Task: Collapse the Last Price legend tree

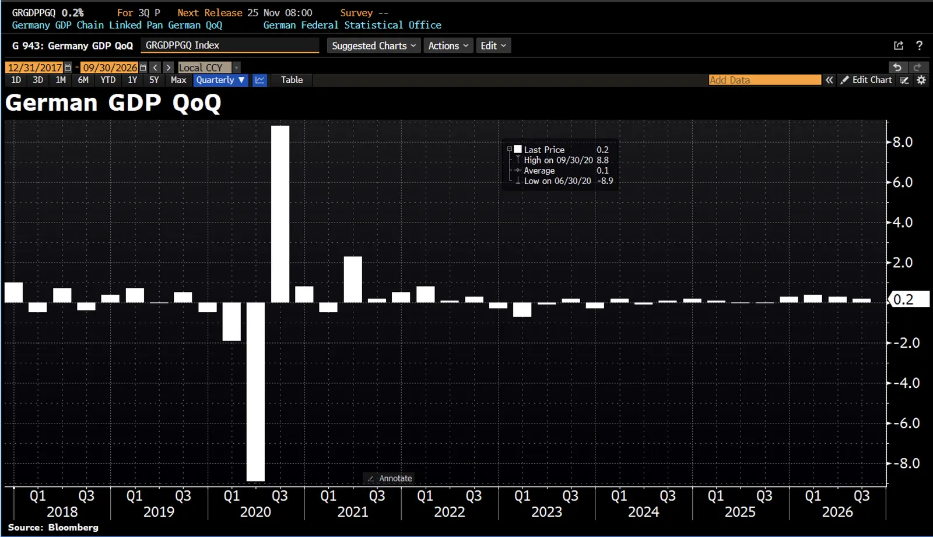Action: point(510,149)
